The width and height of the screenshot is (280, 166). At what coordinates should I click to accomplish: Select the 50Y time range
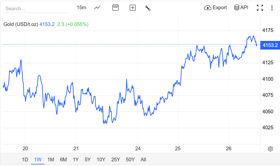click(x=130, y=159)
